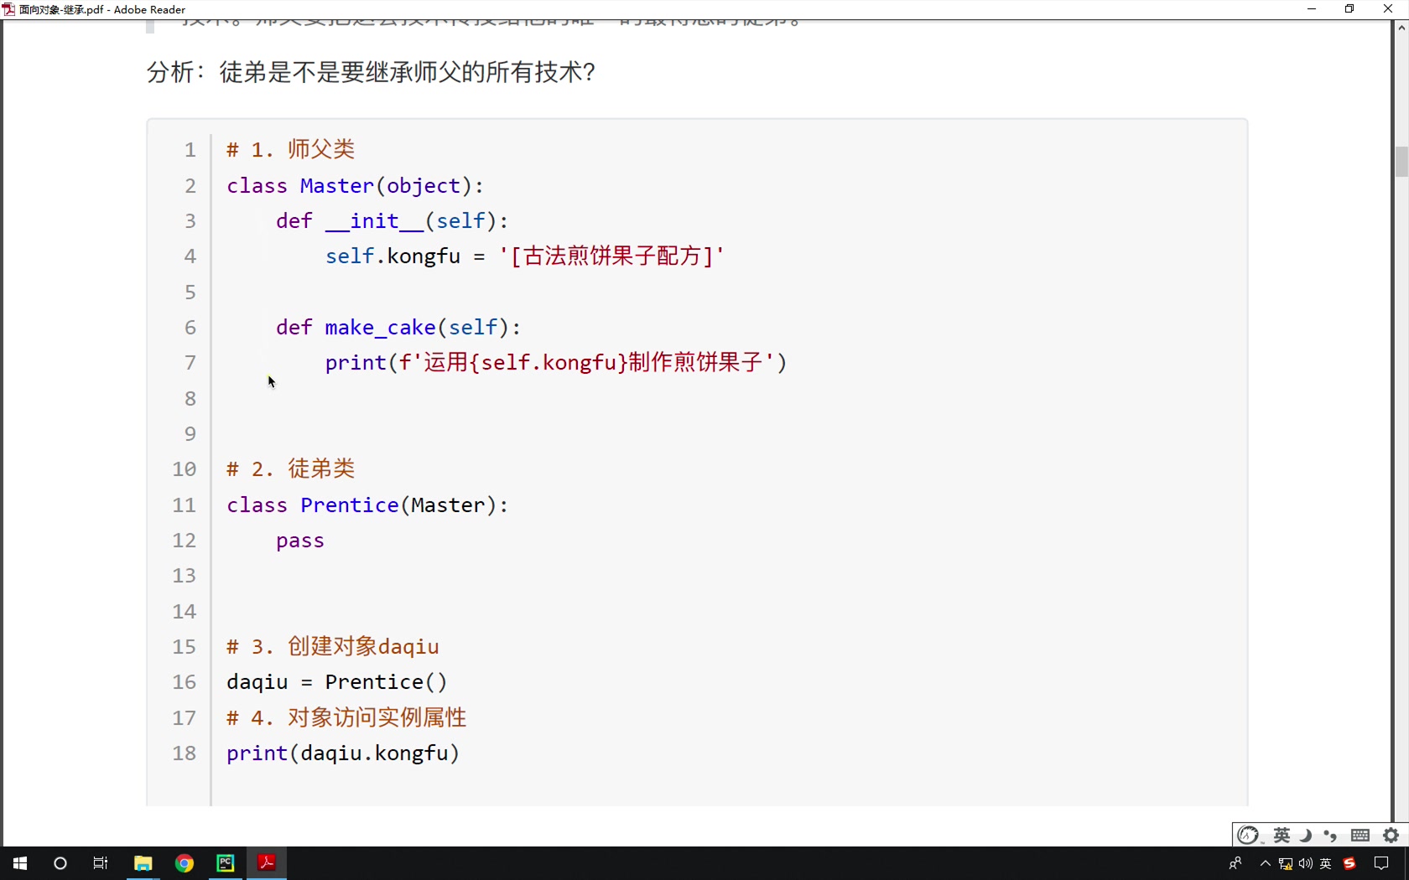Click the 'class Prentice(Master):' line
This screenshot has width=1409, height=880.
(367, 505)
